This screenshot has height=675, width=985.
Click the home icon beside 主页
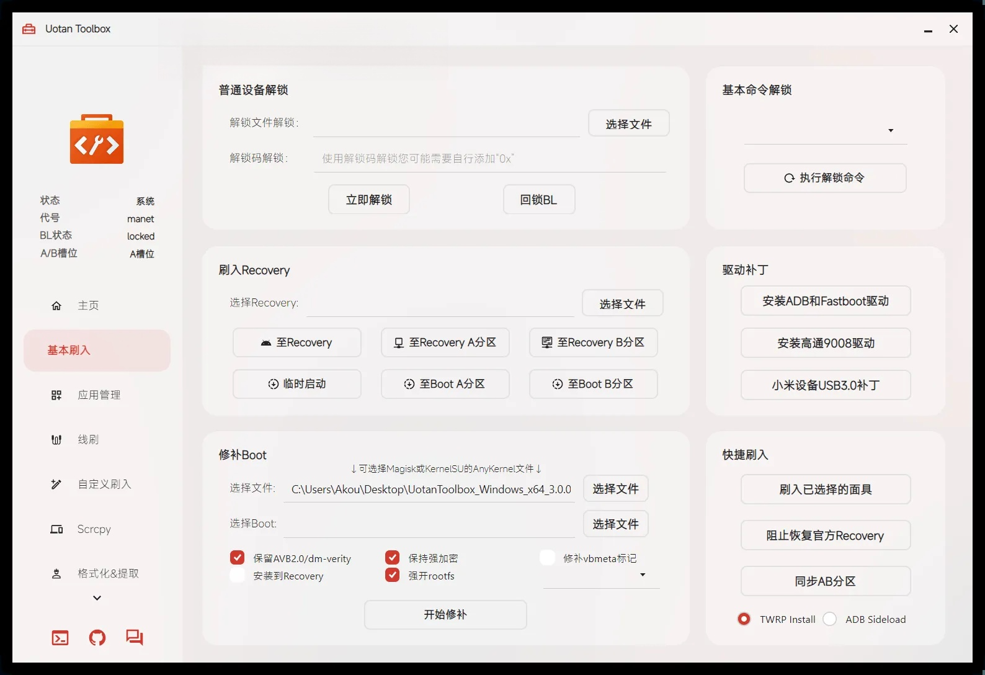(x=56, y=305)
